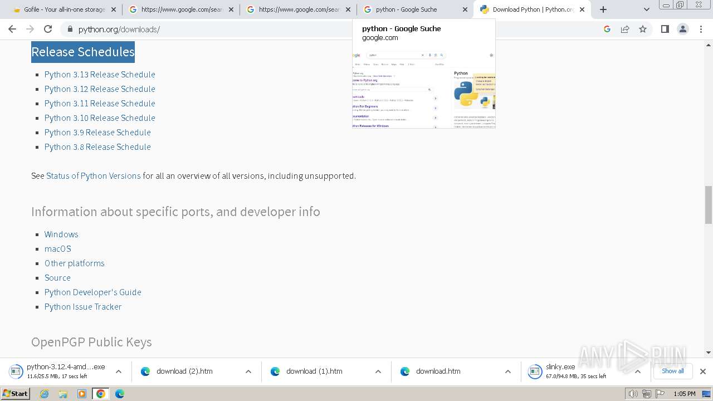Toggle the browser side panel
713x401 pixels.
(665, 29)
